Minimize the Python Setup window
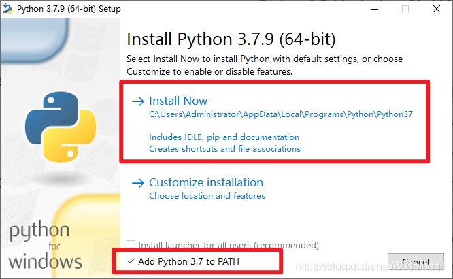453x279 pixels. [375, 9]
